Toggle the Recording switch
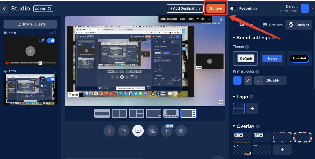This screenshot has width=315, height=159. (x=234, y=9)
